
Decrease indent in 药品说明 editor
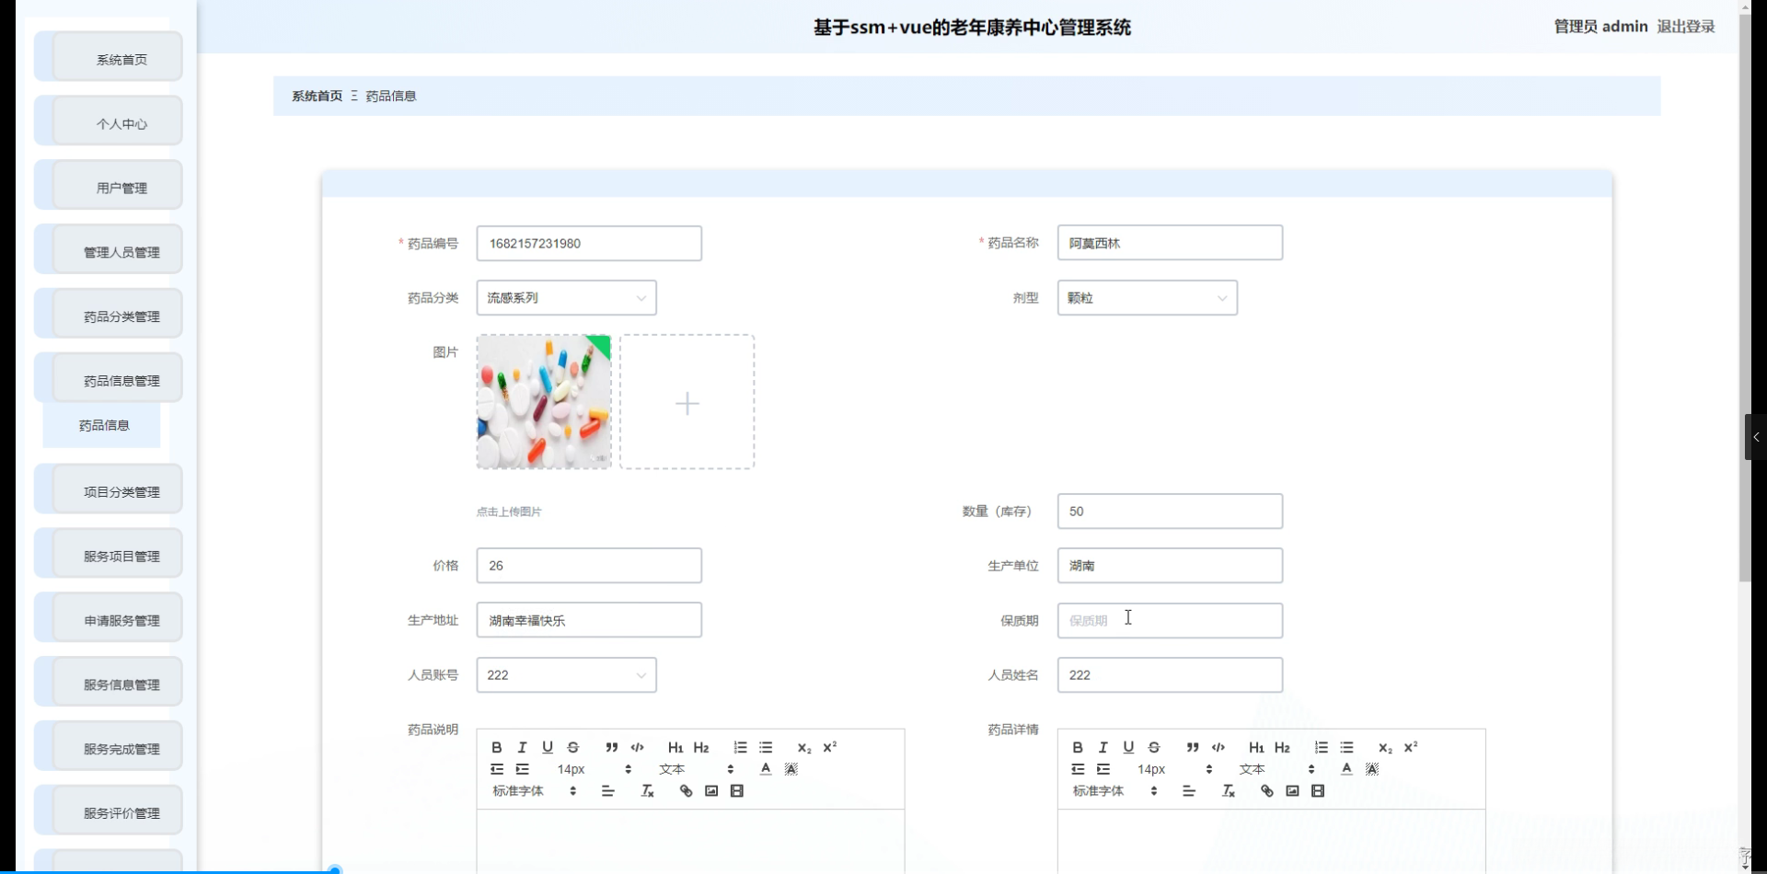497,769
